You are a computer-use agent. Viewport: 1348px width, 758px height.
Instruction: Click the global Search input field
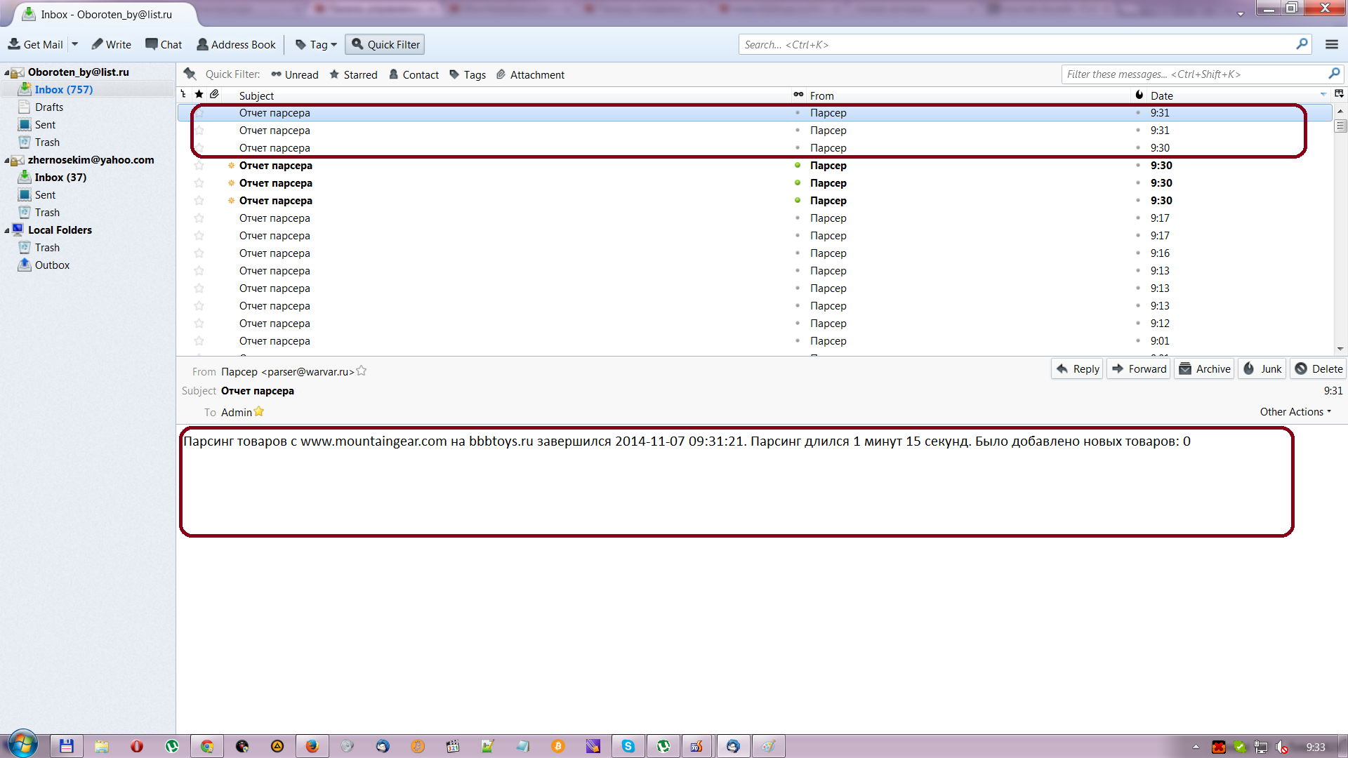1018,44
